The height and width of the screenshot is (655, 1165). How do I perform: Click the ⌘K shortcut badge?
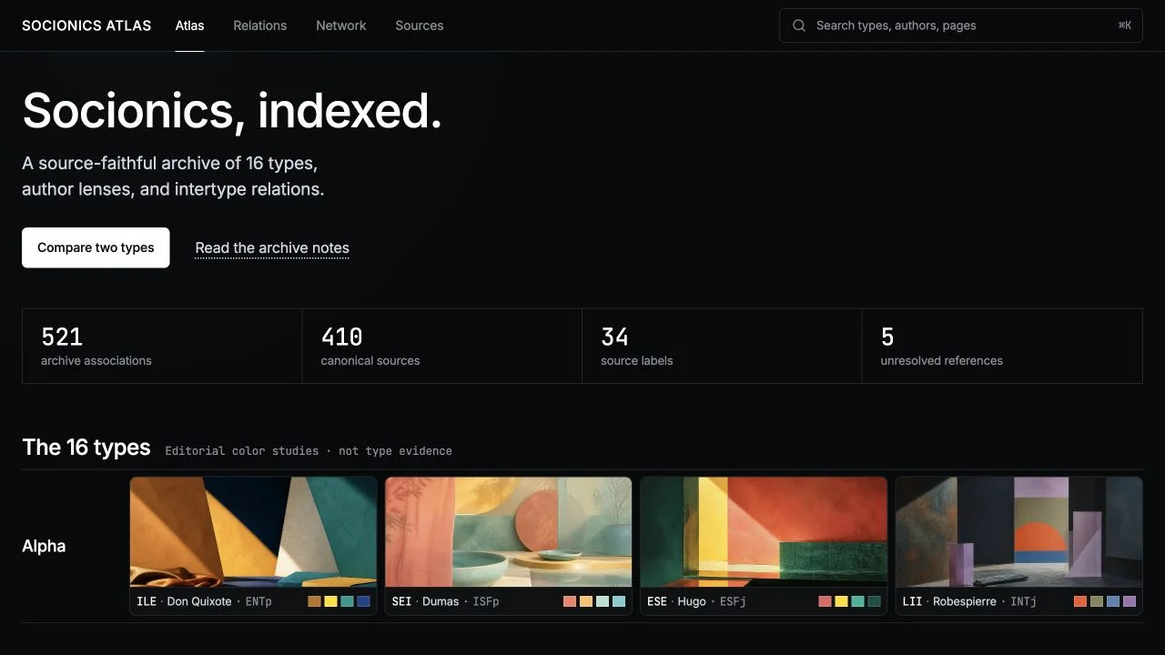1125,25
